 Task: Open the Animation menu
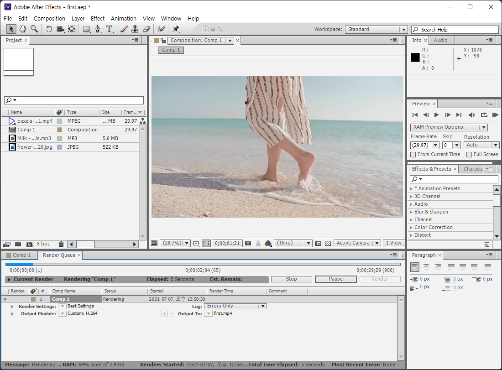tap(123, 19)
